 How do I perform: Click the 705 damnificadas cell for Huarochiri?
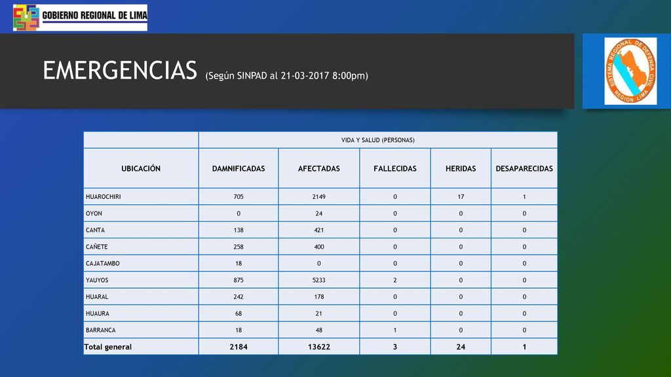(239, 196)
